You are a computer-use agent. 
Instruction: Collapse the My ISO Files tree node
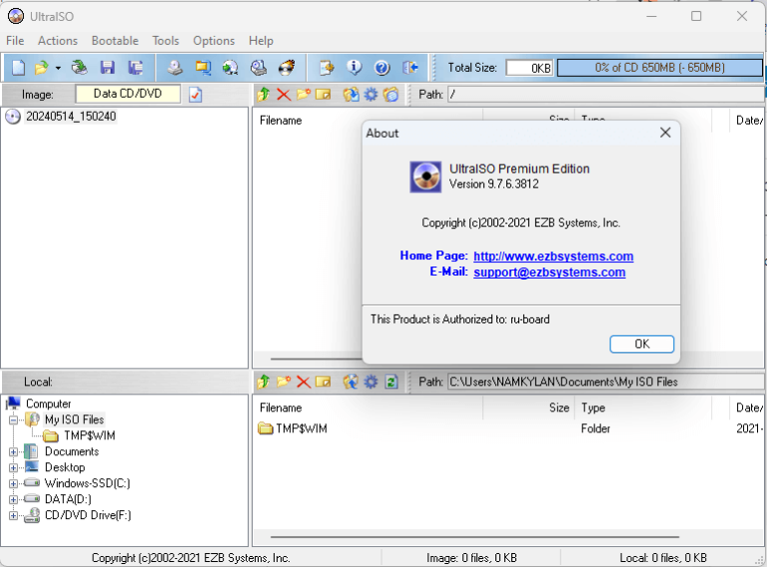[x=14, y=420]
